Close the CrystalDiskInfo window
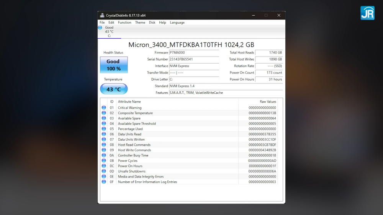Screen dimensions: 383x215 coord(279,15)
